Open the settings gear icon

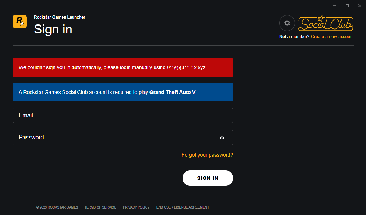pos(287,23)
